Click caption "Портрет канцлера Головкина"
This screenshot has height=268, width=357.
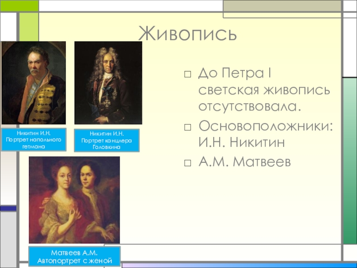coord(107,143)
